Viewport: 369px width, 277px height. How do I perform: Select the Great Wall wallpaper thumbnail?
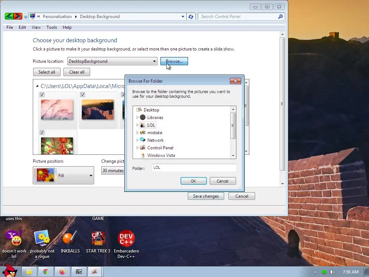[x=98, y=110]
